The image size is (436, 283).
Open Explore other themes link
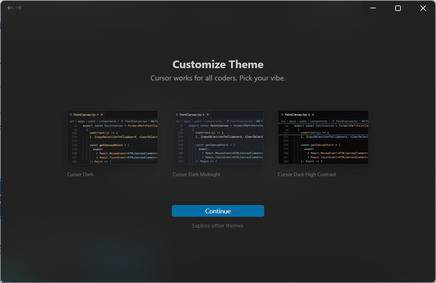(218, 226)
